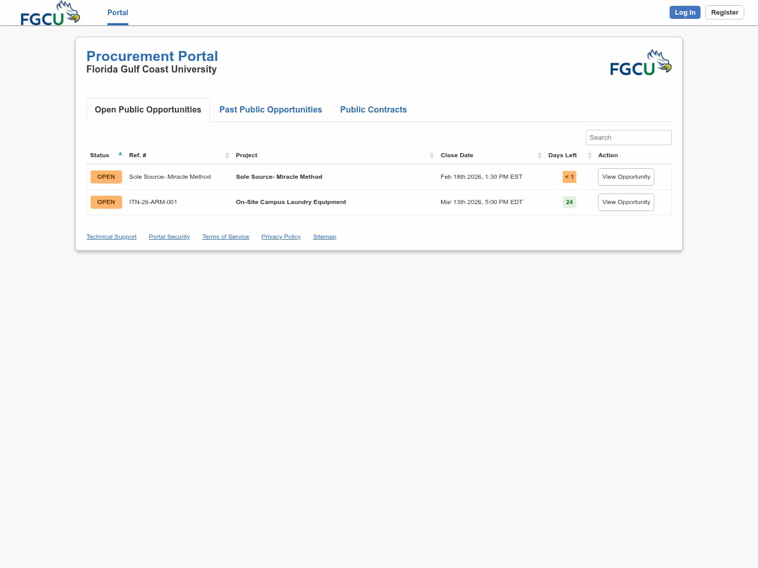The height and width of the screenshot is (568, 758).
Task: Click the FGCU logo inside the portal card
Action: pos(641,62)
